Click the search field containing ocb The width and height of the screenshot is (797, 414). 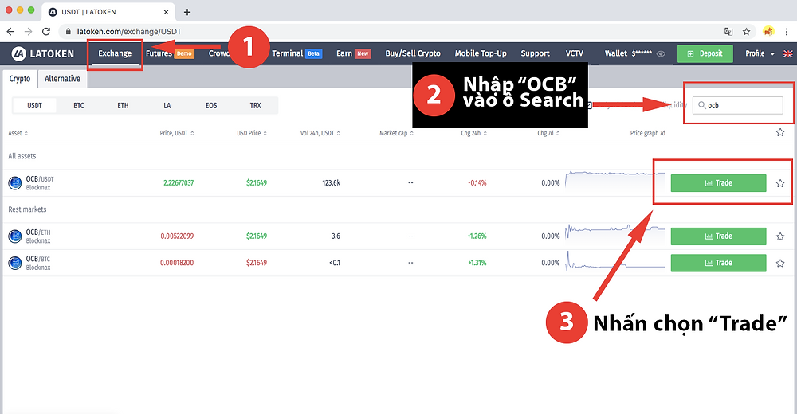[x=738, y=105]
